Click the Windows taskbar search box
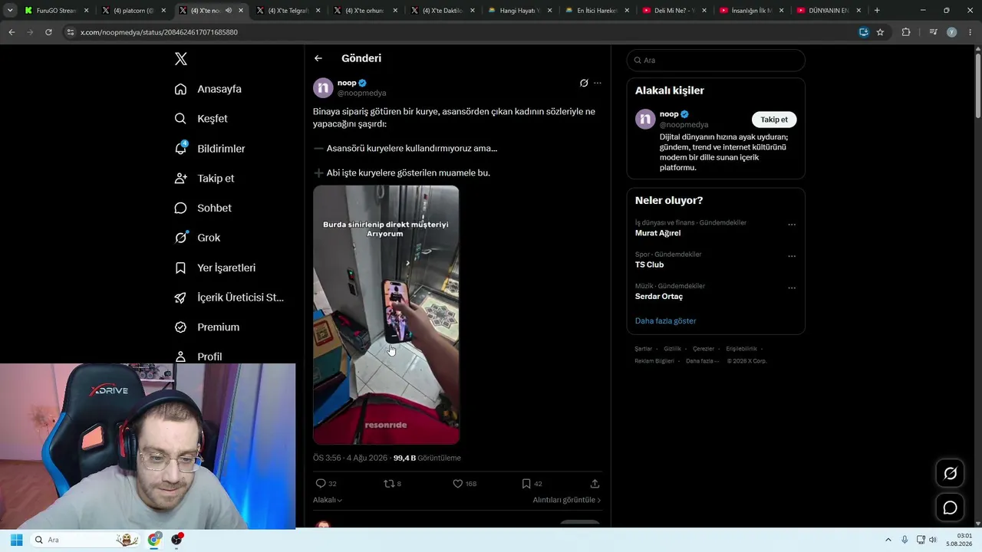The image size is (982, 552). pos(87,540)
